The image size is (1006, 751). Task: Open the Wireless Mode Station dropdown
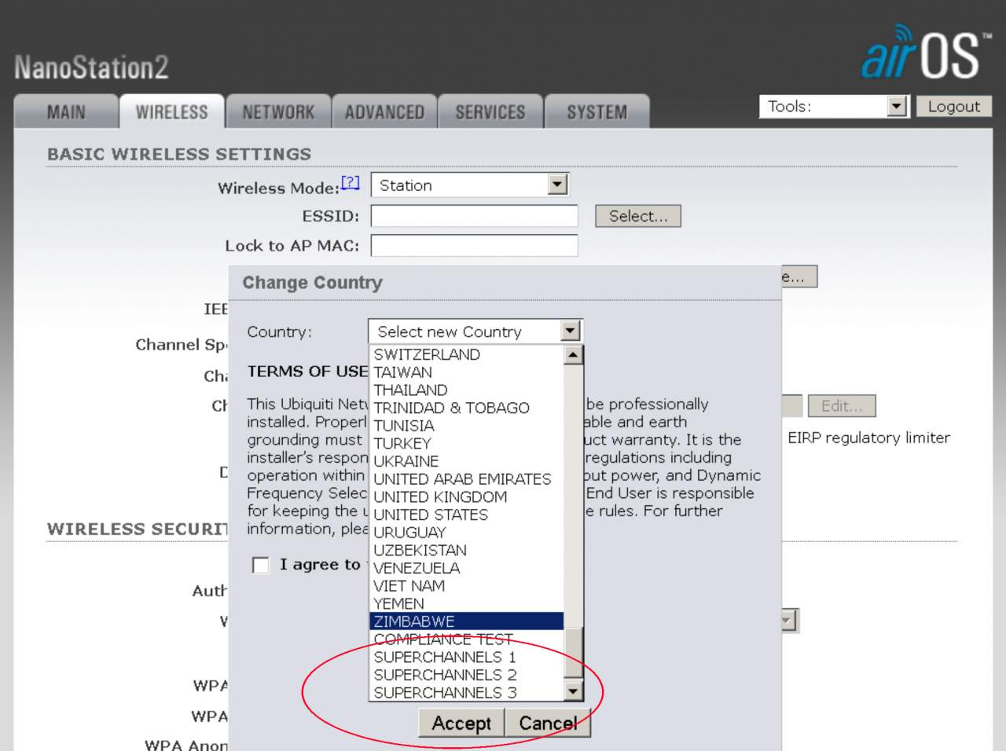click(469, 185)
